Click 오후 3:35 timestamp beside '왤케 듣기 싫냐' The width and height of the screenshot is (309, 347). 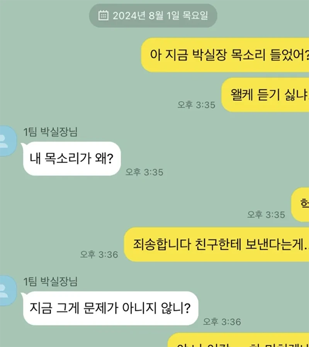196,105
